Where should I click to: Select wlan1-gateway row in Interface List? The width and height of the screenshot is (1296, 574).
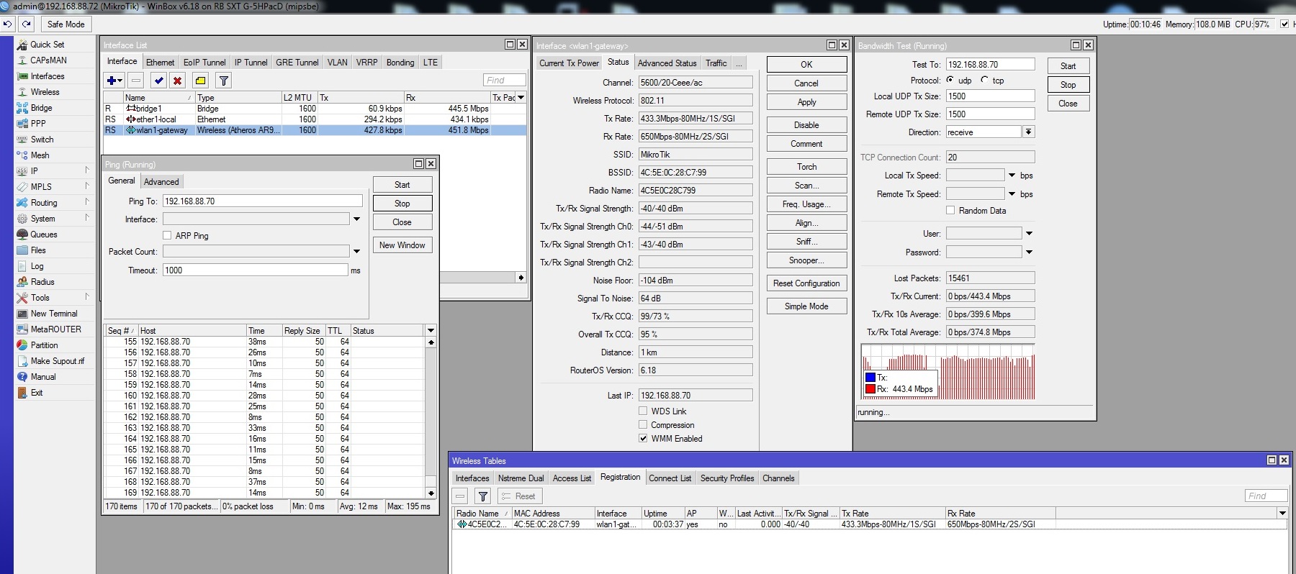315,130
